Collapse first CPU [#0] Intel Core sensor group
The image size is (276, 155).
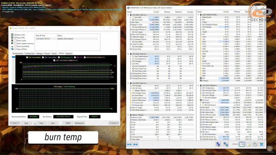pyautogui.click(x=128, y=15)
